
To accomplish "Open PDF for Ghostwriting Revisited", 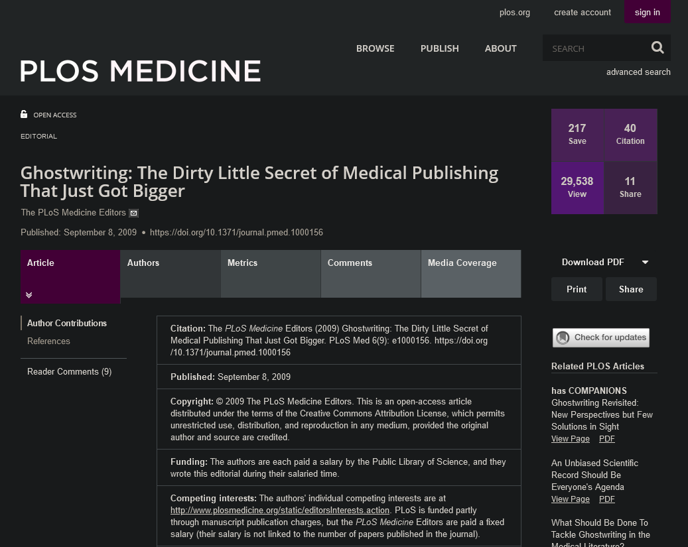I will pos(607,439).
